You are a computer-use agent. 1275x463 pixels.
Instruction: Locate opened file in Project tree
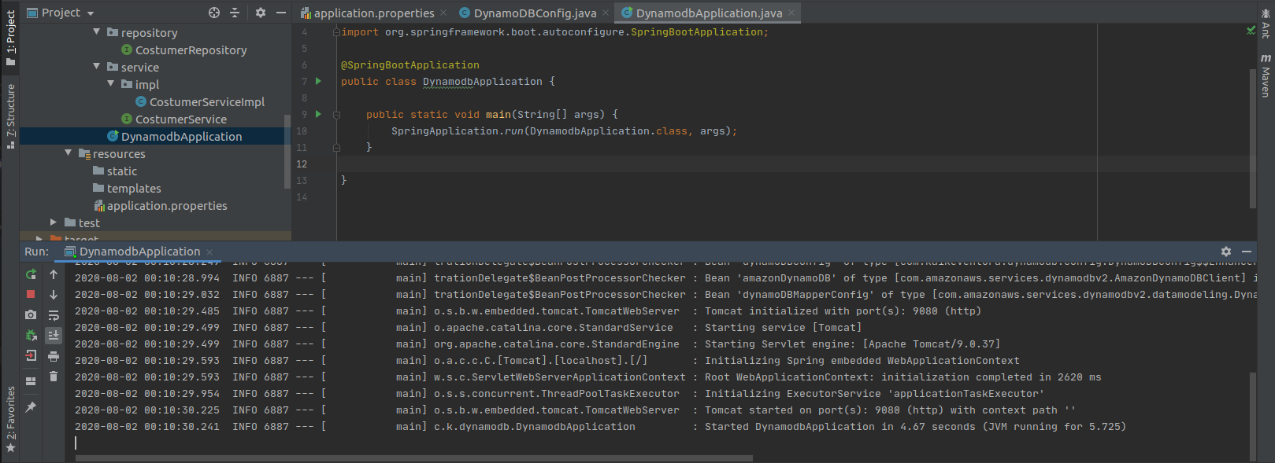[214, 13]
